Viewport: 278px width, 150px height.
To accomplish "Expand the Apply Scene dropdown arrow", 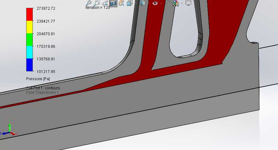I will 182,3.
